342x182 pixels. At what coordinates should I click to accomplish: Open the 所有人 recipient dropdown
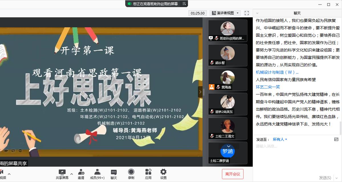click(x=280, y=139)
